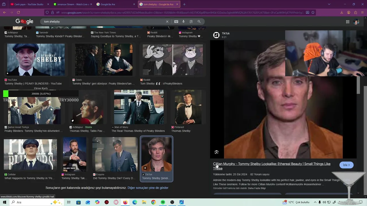The width and height of the screenshot is (367, 206).
Task: Show hidden system tray icons chevron
Action: [315, 202]
